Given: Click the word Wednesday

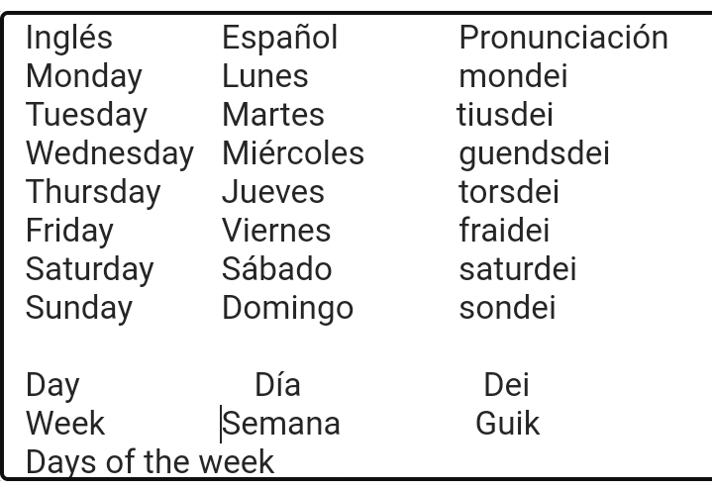Looking at the screenshot, I should pyautogui.click(x=110, y=153).
